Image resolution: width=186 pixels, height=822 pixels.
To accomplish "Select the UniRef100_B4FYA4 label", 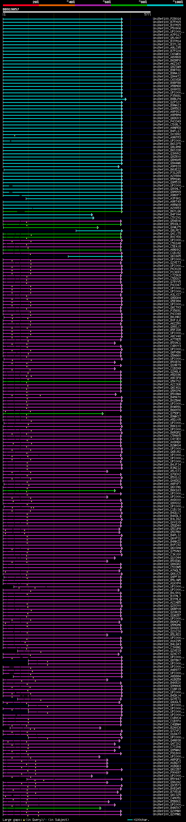I will pyautogui.click(x=167, y=214).
